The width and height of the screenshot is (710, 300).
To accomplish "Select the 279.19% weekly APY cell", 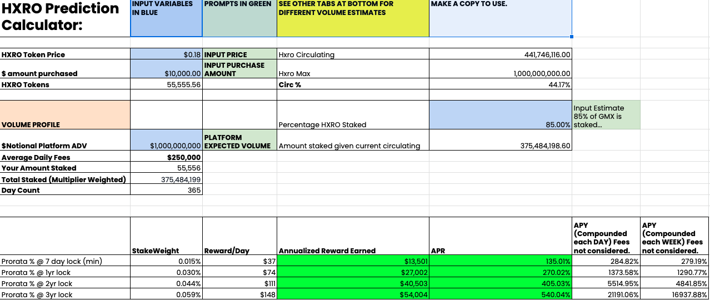I will (x=675, y=261).
